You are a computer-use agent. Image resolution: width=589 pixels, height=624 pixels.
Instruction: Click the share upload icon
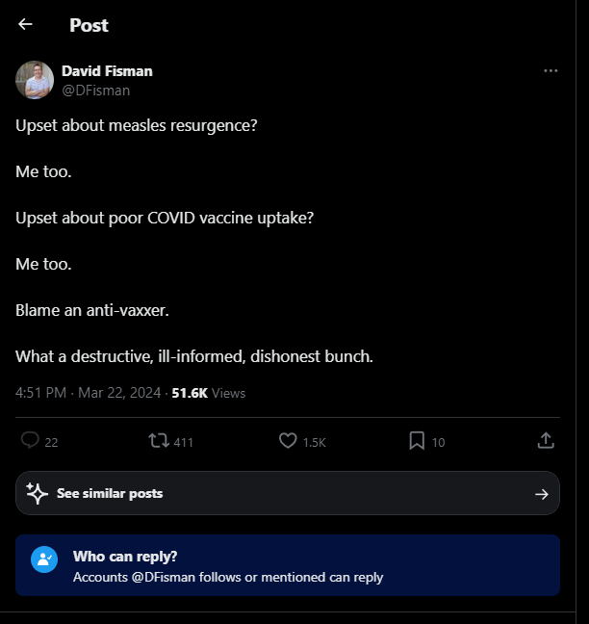click(x=545, y=441)
